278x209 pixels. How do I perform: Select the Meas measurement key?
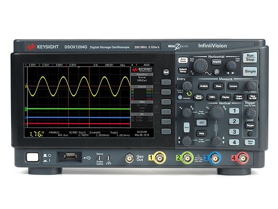tap(219, 86)
